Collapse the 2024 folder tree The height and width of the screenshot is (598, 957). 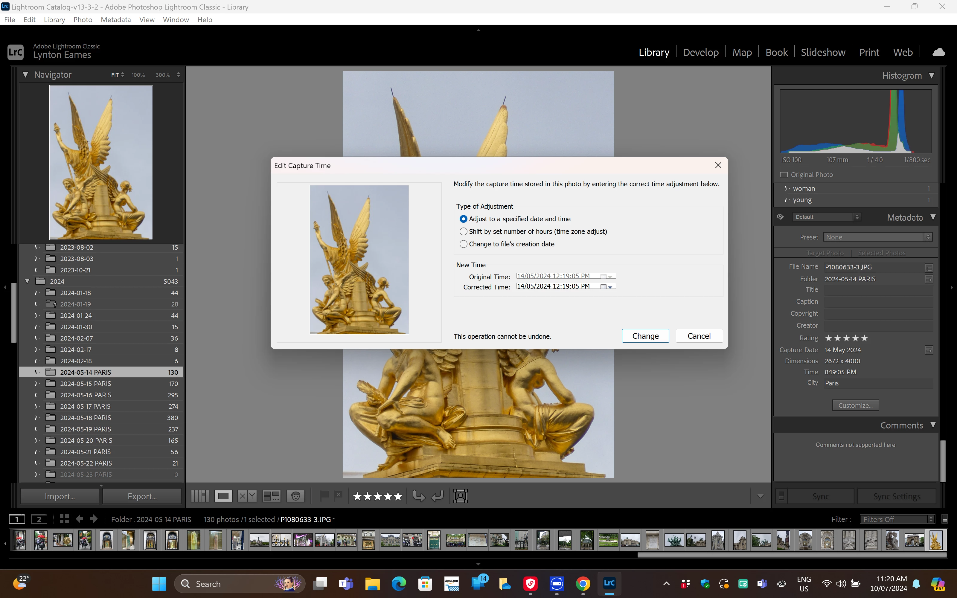[x=27, y=281]
